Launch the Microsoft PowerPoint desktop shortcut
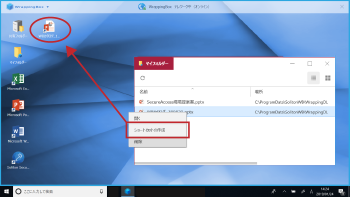The width and height of the screenshot is (350, 197). pyautogui.click(x=18, y=108)
